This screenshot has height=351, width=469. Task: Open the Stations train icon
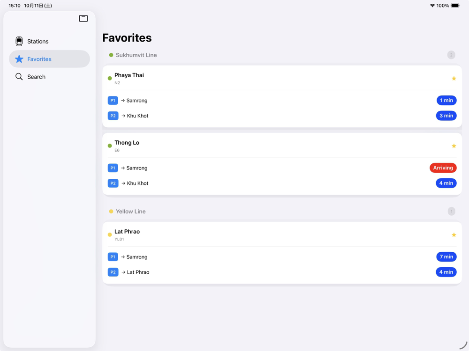[x=19, y=41]
